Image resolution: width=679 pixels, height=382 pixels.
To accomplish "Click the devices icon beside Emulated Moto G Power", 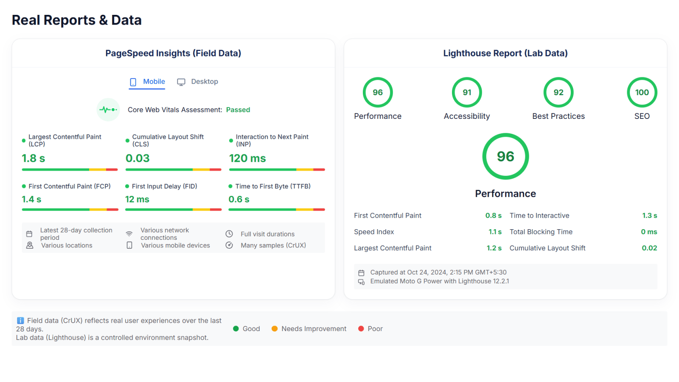I will tap(362, 282).
